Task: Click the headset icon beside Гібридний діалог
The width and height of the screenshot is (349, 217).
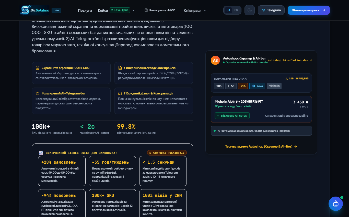Action: coord(120,93)
